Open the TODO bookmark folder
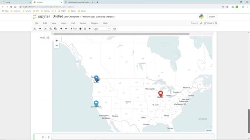Image resolution: width=250 pixels, height=140 pixels. (62, 11)
